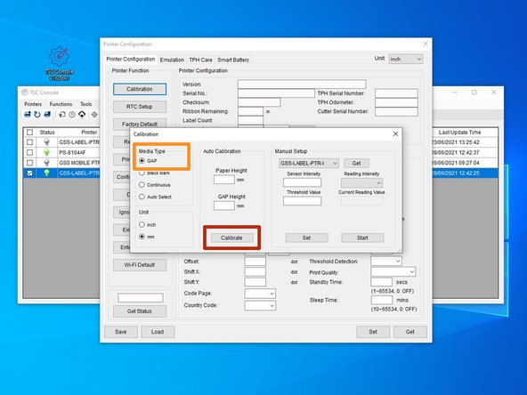
Task: Untick checkbox of the highlighted GSS-LABEL-PTR row
Action: click(x=30, y=173)
